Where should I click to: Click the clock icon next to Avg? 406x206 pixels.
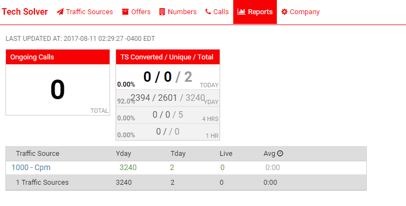point(280,154)
